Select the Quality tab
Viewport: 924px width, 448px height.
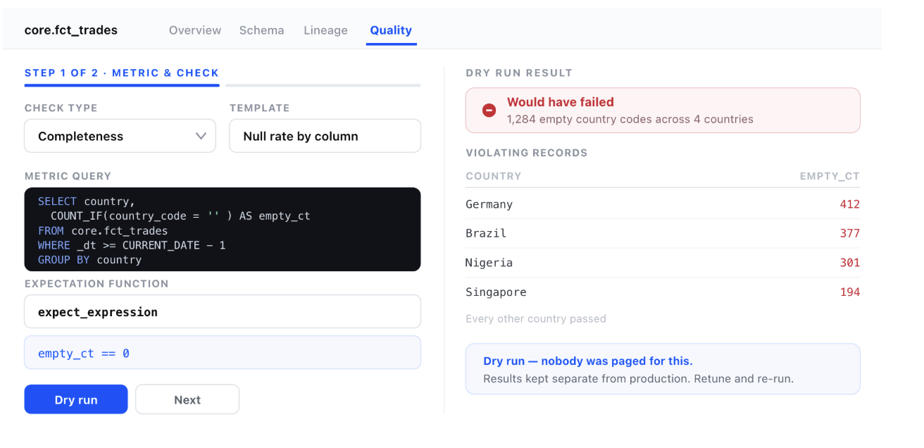pos(391,30)
